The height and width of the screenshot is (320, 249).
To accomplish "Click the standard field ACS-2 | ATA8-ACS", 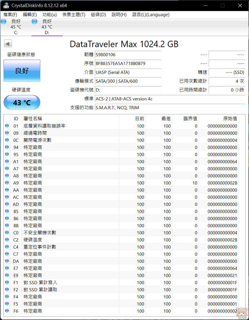I will (170, 99).
